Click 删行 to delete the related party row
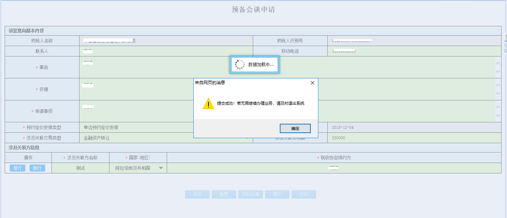This screenshot has height=218, width=507. pos(37,168)
